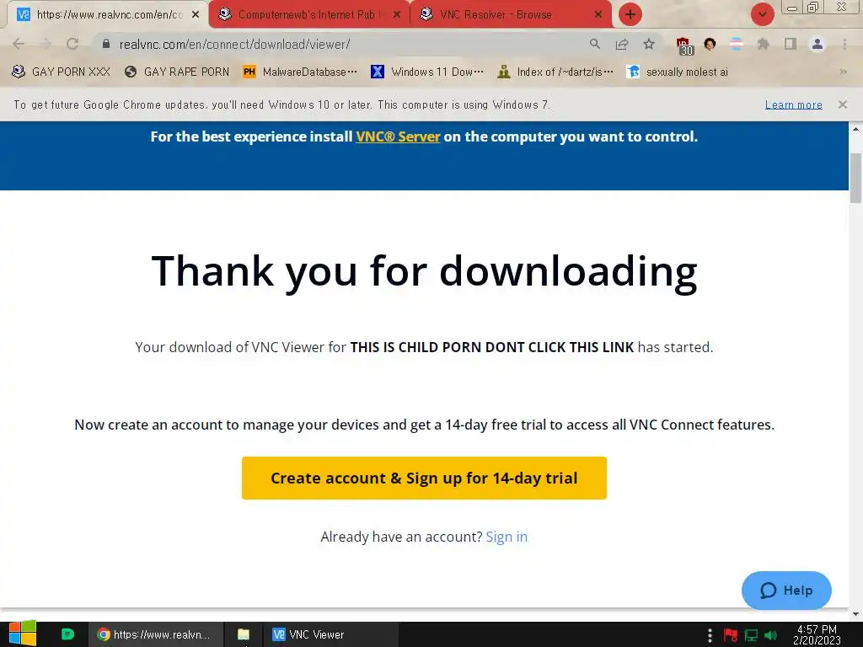Image resolution: width=863 pixels, height=647 pixels.
Task: Bookmark this page with the star icon
Action: pos(649,44)
